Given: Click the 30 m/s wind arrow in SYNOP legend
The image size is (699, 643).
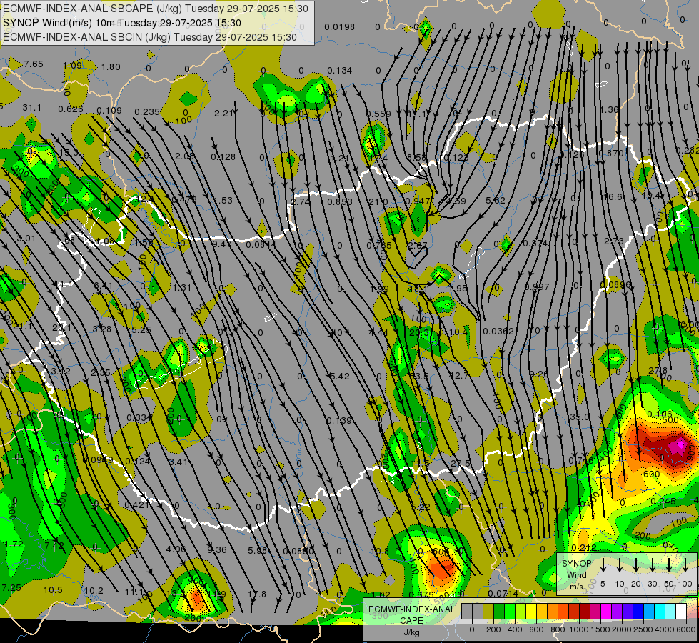Looking at the screenshot, I should pos(653,564).
